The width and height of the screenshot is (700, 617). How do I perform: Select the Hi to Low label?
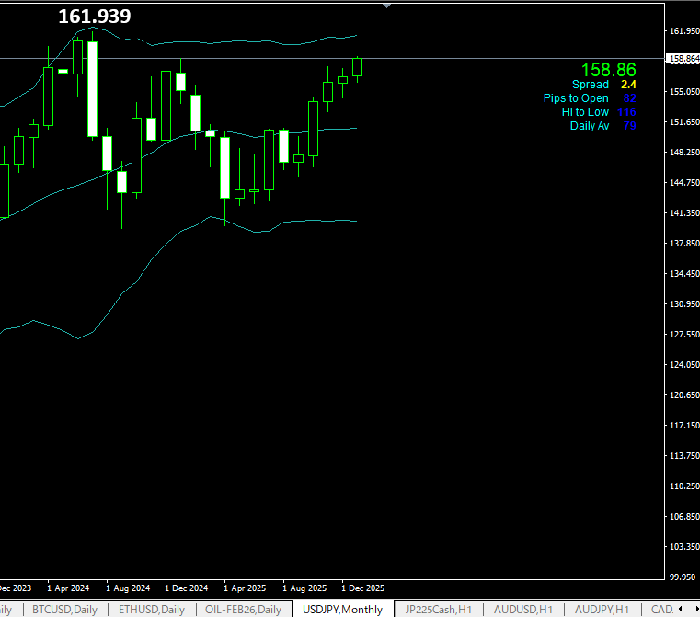click(585, 112)
